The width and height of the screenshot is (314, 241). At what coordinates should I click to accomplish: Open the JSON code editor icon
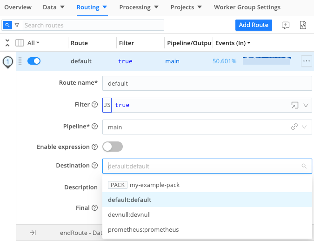click(x=303, y=25)
